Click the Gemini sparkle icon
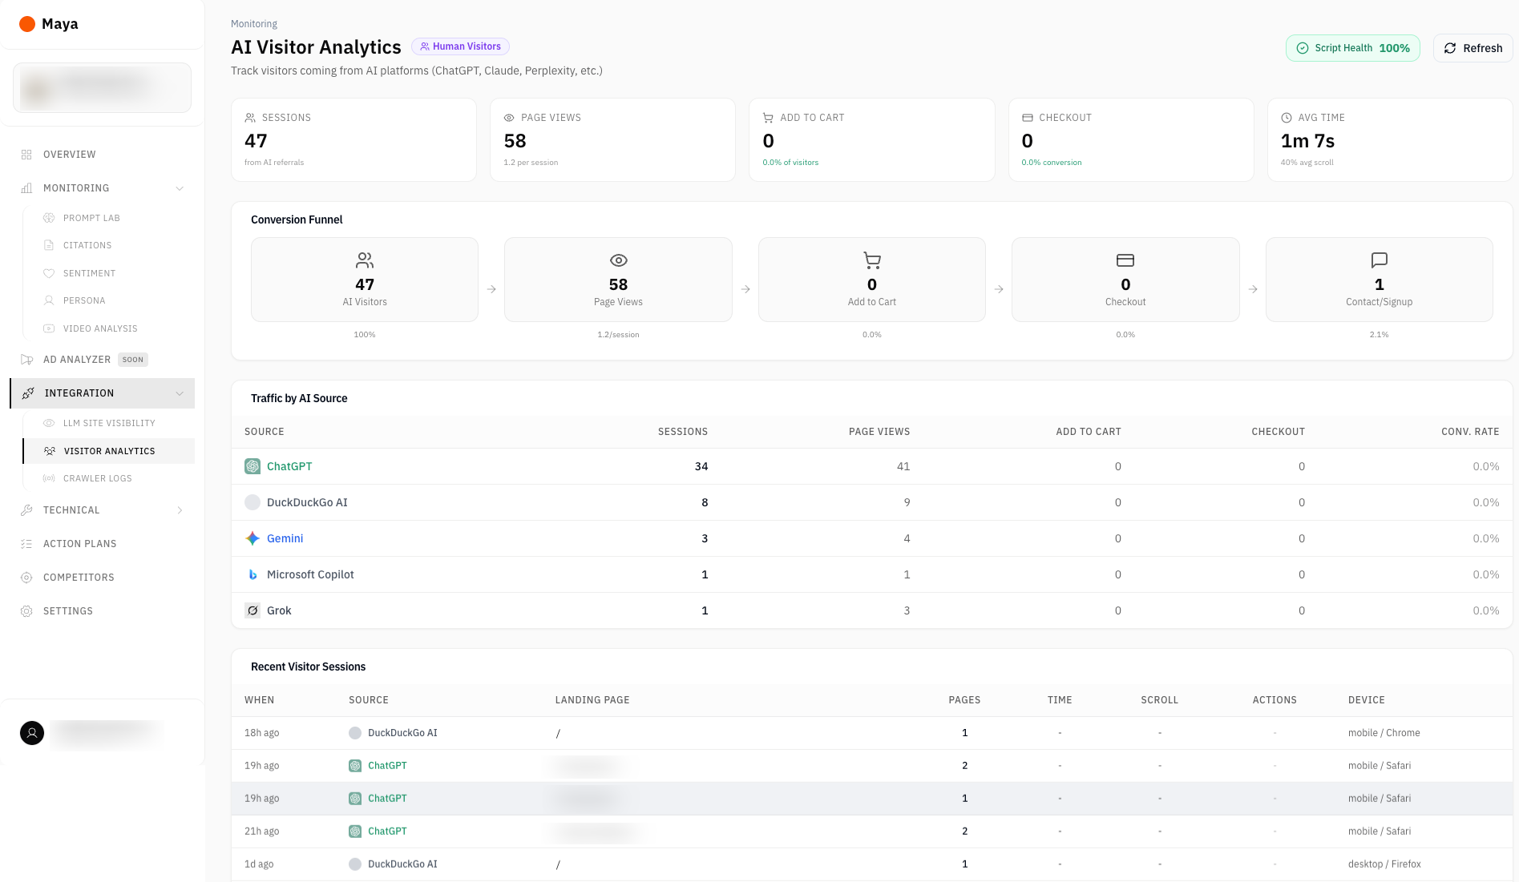 (x=252, y=538)
